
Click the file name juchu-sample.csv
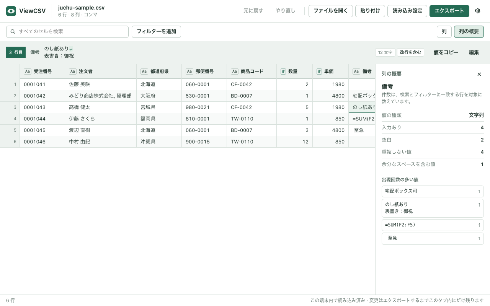81,8
